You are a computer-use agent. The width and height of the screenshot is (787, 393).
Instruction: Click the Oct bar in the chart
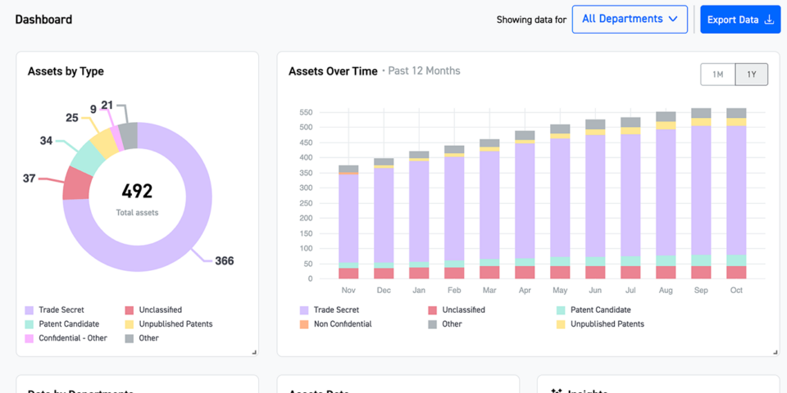coord(736,193)
